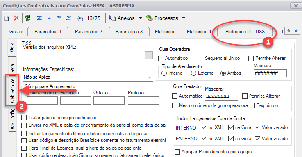Check Hora Final de Exames option

(x=24, y=148)
